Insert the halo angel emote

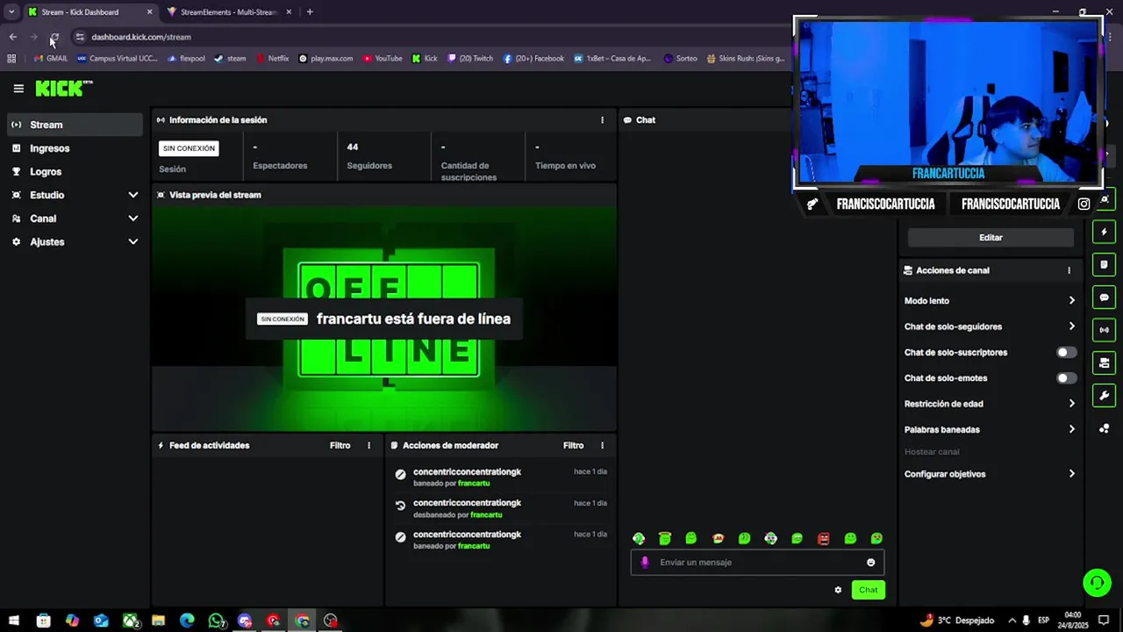665,538
